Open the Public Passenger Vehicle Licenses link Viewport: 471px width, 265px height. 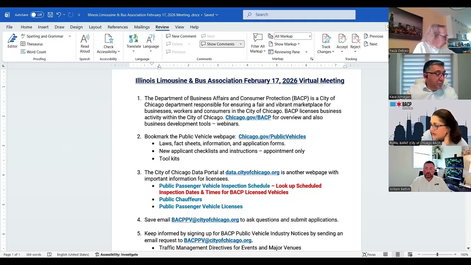click(x=201, y=206)
